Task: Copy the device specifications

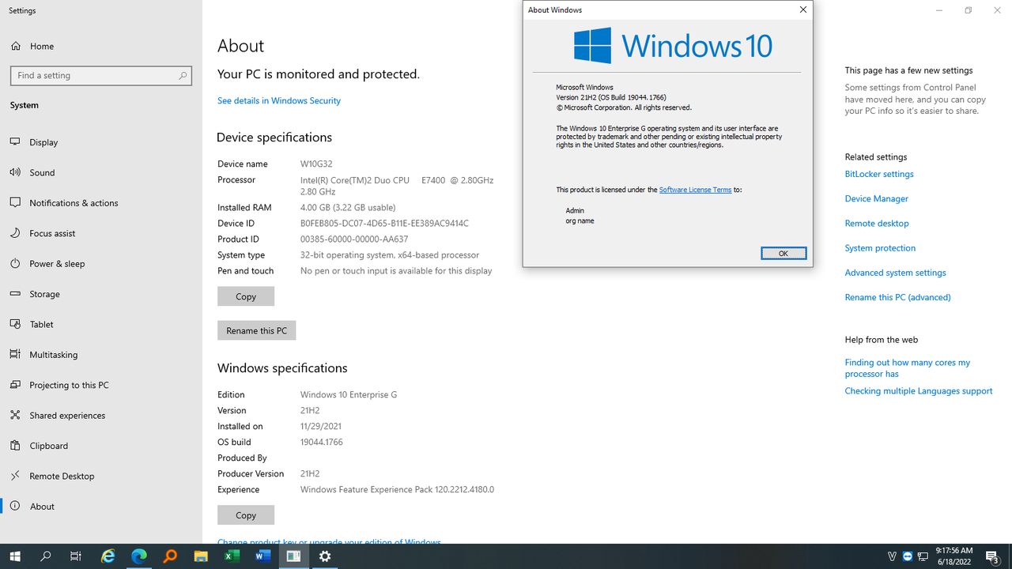Action: point(246,296)
